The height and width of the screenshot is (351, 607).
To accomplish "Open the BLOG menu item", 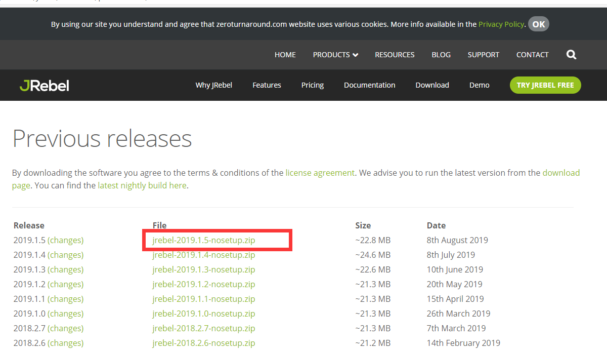I will coord(441,55).
